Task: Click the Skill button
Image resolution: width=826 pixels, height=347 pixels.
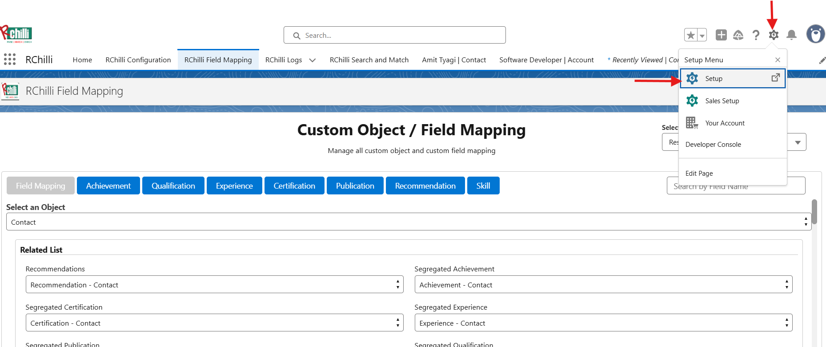Action: tap(483, 186)
